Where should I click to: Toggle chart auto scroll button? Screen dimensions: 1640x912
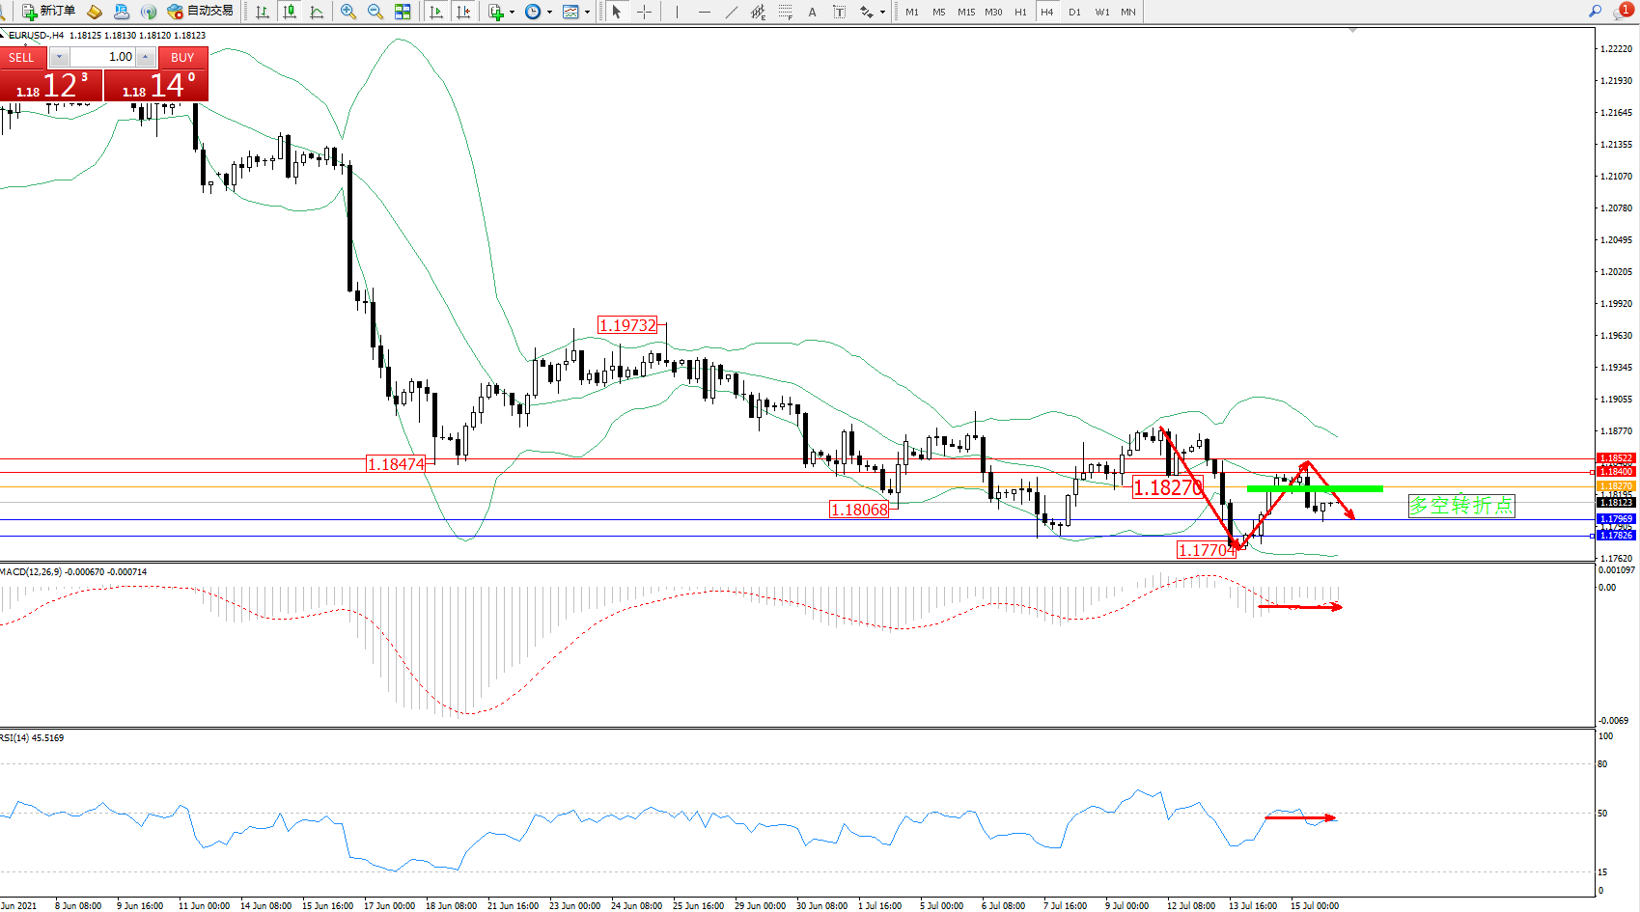pos(436,12)
